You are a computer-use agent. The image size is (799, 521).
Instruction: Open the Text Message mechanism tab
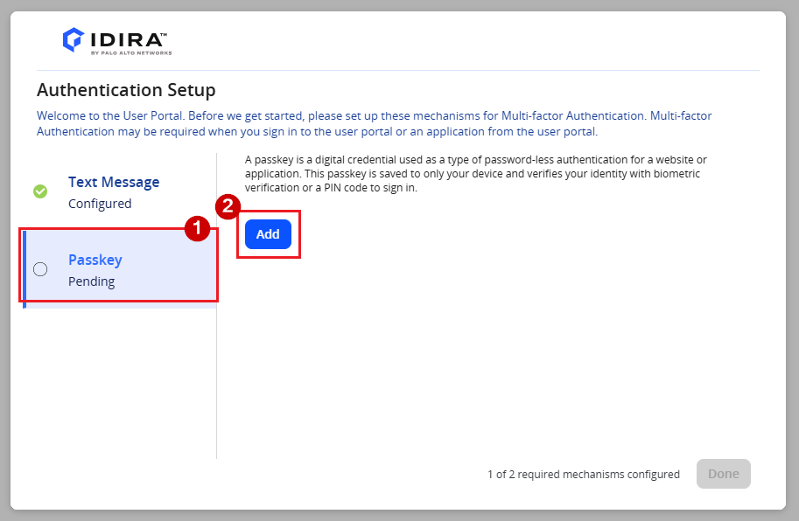click(x=120, y=191)
